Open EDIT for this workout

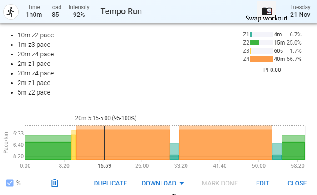[x=262, y=183]
